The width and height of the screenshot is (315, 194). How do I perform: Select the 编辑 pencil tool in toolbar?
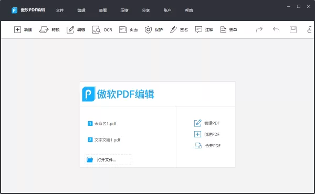click(x=70, y=30)
